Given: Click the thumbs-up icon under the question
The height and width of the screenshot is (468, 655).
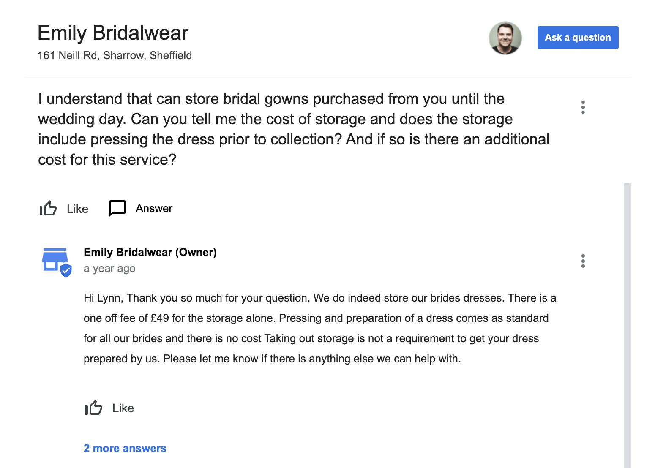Looking at the screenshot, I should pyautogui.click(x=48, y=208).
